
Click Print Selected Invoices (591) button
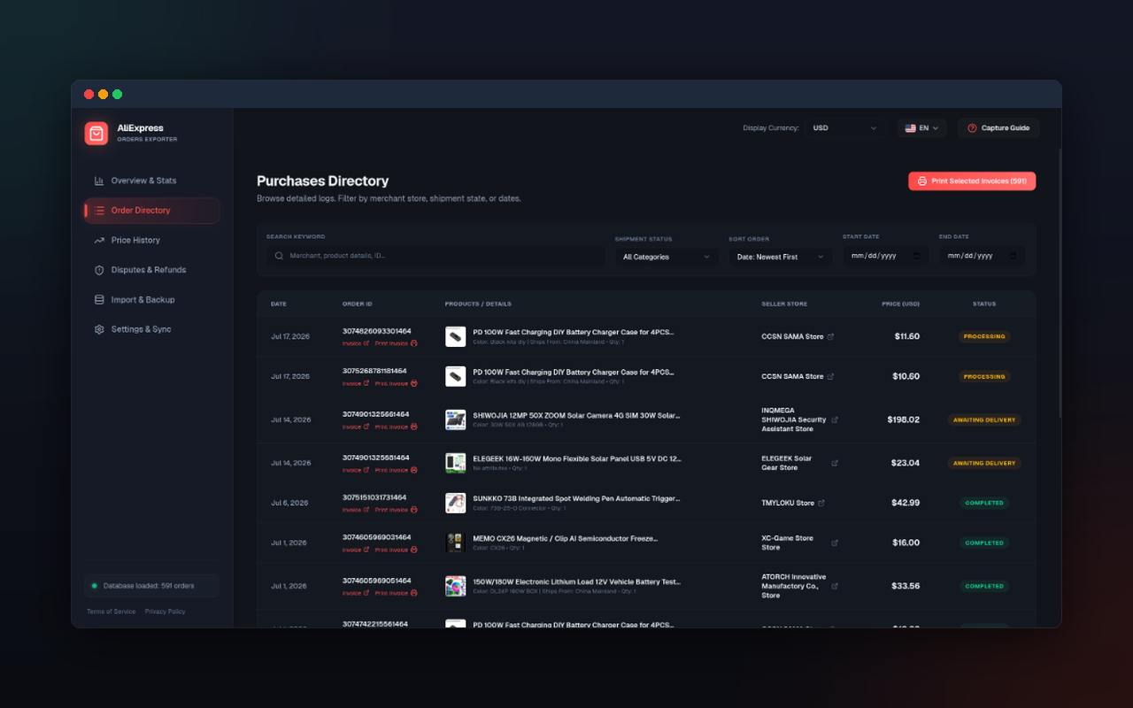[x=972, y=181]
